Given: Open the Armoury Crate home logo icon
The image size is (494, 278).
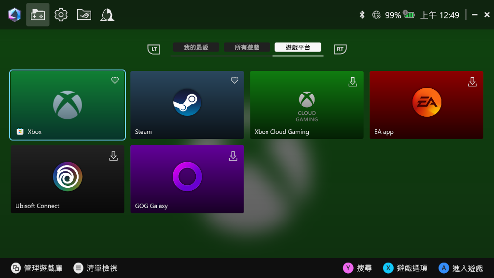Looking at the screenshot, I should (x=14, y=15).
